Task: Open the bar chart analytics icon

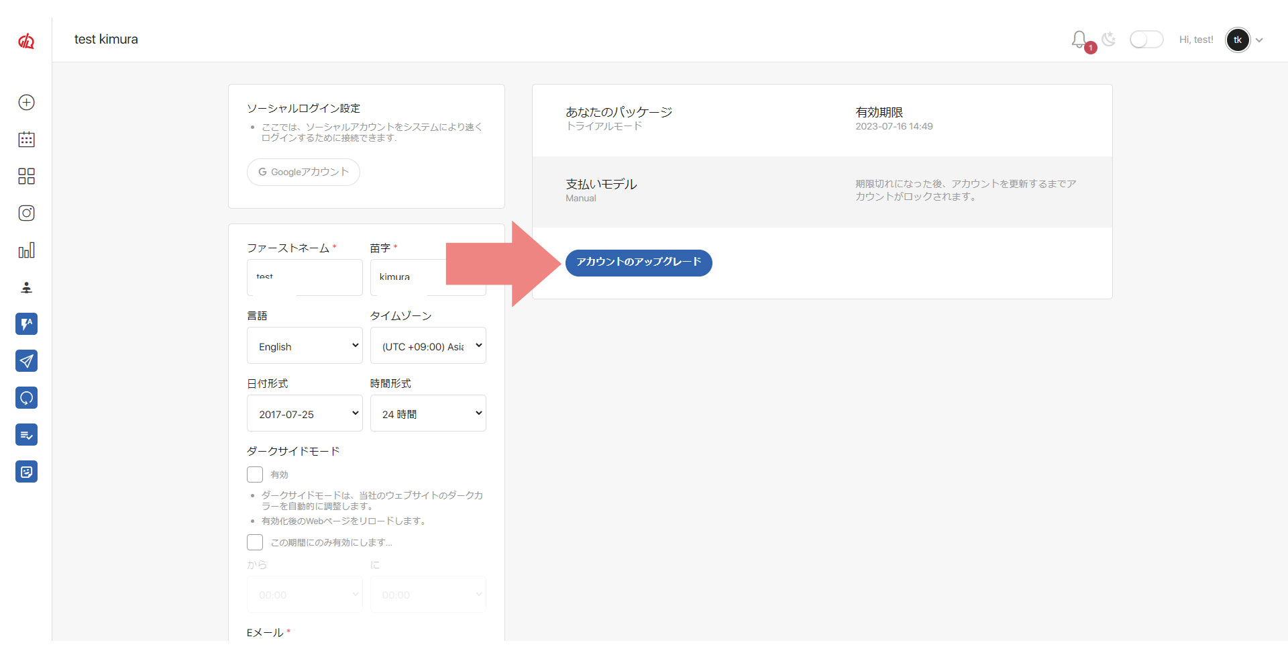Action: (26, 250)
